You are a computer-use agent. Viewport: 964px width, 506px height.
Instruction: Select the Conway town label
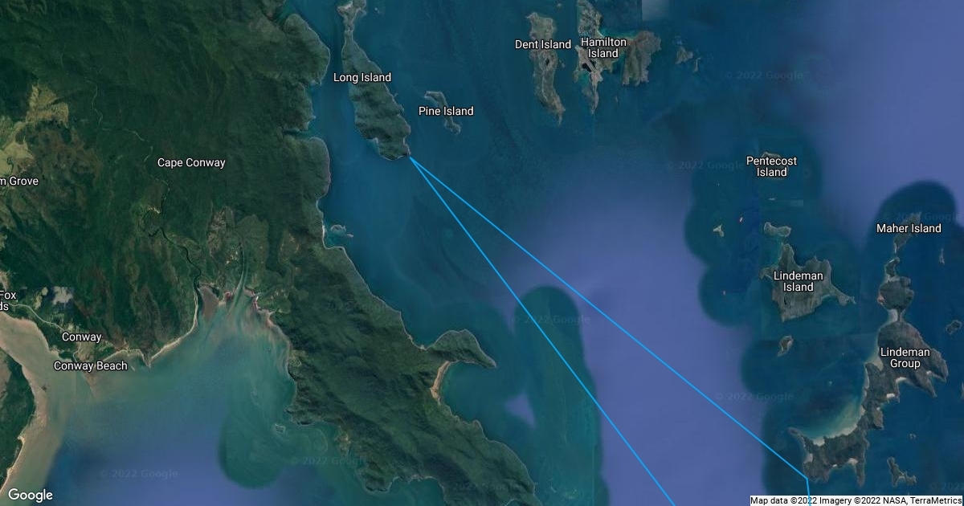coord(82,337)
